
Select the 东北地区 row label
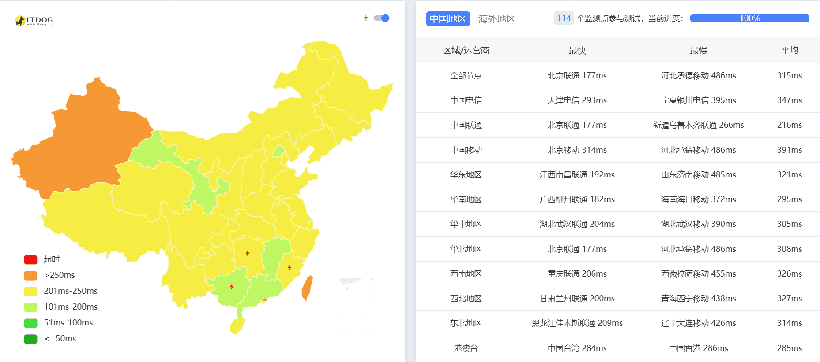[466, 323]
